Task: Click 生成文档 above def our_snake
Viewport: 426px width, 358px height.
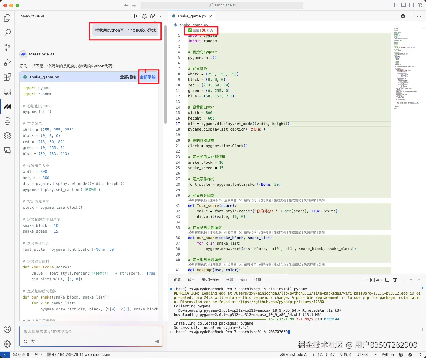Action: point(280,232)
